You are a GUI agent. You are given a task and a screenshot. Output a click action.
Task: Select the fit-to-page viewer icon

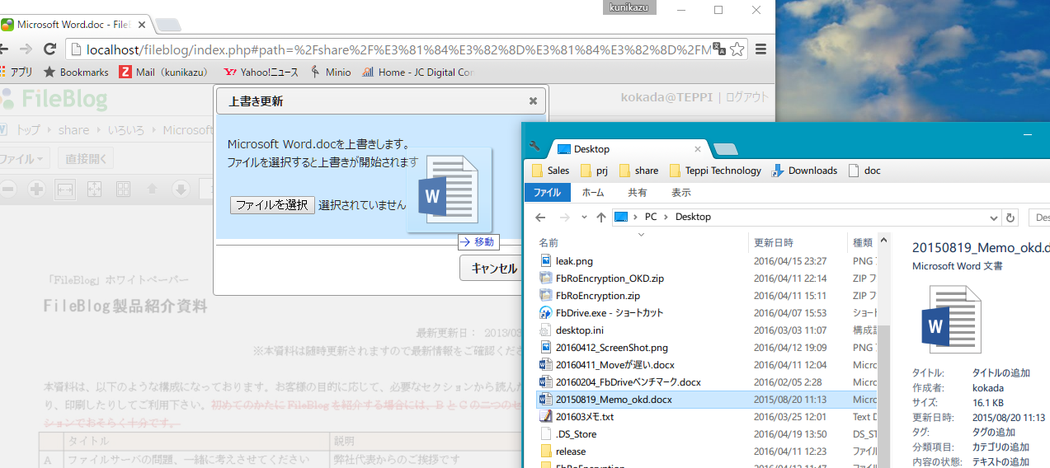coord(94,190)
